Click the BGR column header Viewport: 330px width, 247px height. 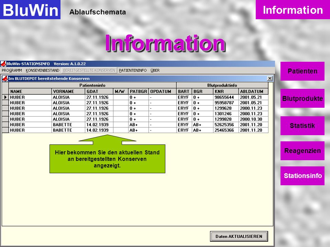coord(202,91)
